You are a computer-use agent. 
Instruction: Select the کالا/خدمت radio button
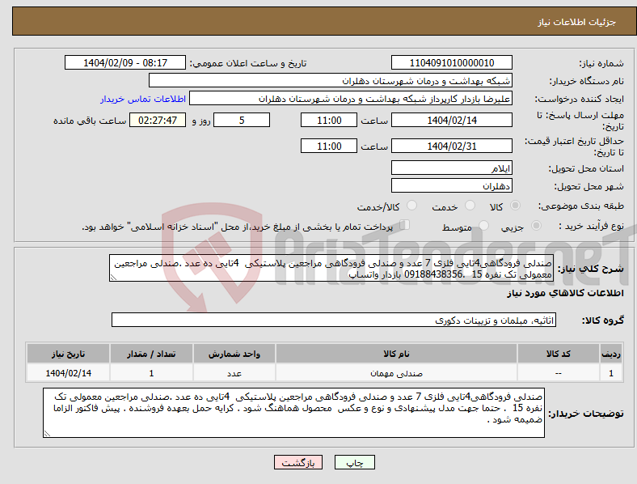coord(412,206)
